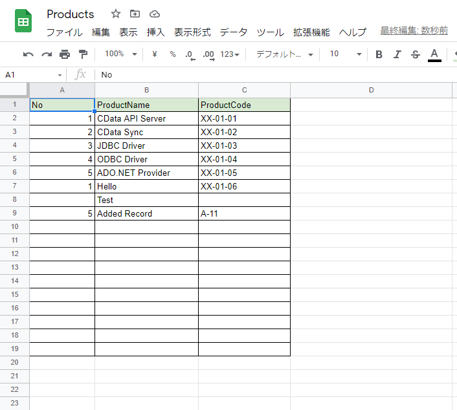457x410 pixels.
Task: Open the ファイル menu
Action: coord(65,32)
